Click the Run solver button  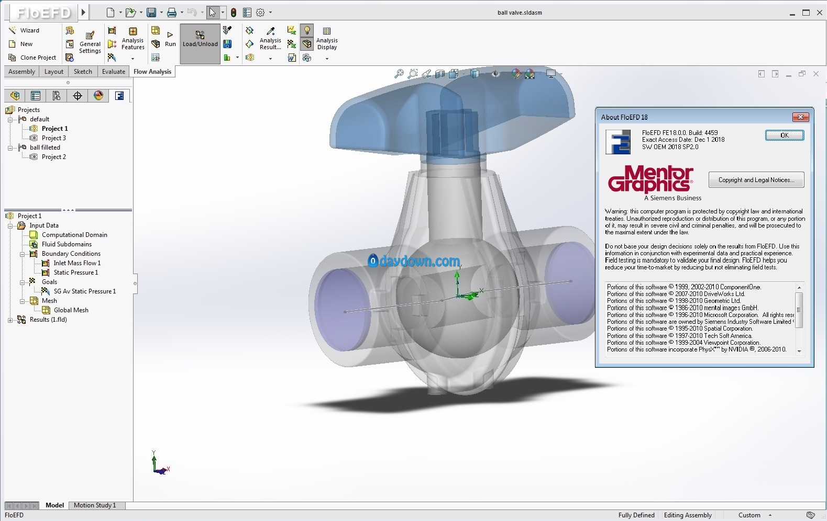click(170, 39)
